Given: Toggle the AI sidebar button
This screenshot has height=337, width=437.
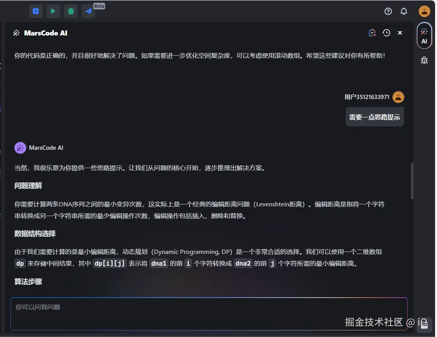Looking at the screenshot, I should (x=424, y=35).
